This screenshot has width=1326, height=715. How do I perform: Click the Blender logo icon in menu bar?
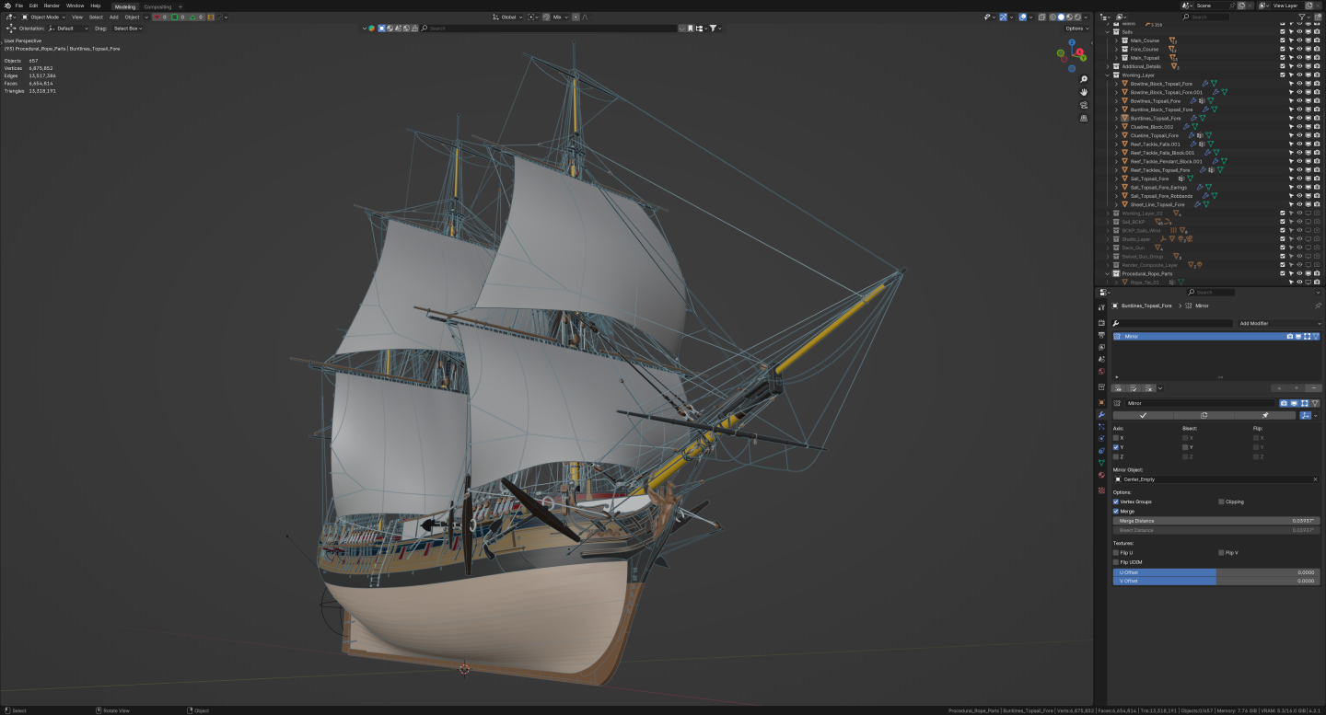pyautogui.click(x=6, y=6)
